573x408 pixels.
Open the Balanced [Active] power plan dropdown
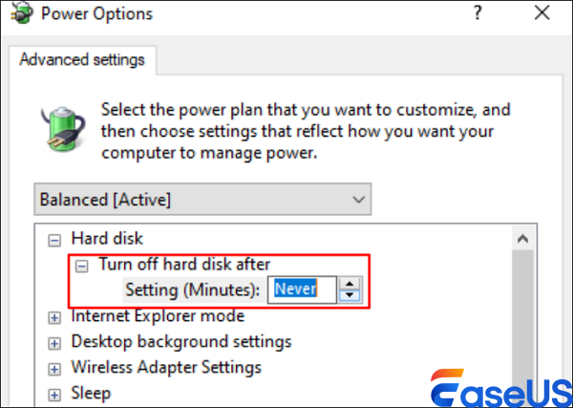click(x=202, y=200)
